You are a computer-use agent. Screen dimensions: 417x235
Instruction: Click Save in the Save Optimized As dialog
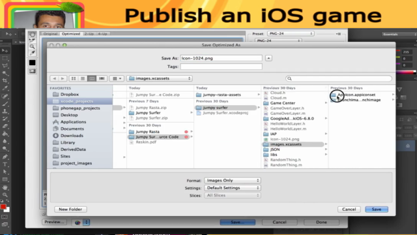(377, 210)
